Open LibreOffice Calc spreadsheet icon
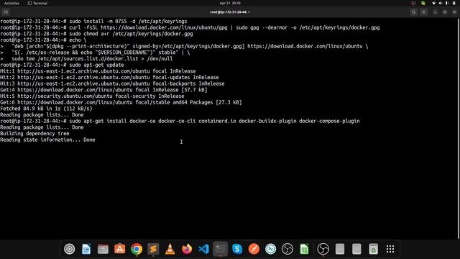Screen dimensions: 460x259 (x=304, y=249)
